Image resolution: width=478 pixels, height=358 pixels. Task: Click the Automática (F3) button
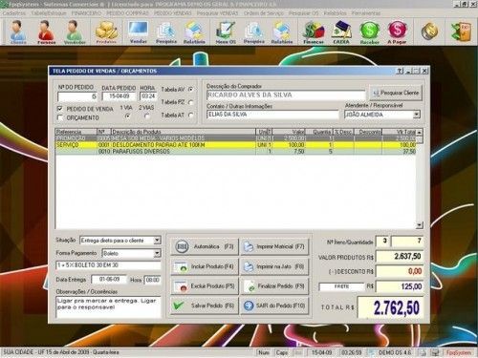tap(205, 246)
